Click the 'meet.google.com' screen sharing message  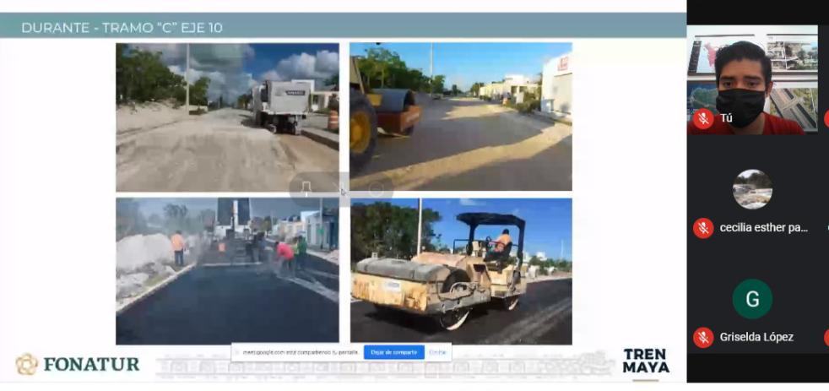(x=300, y=352)
